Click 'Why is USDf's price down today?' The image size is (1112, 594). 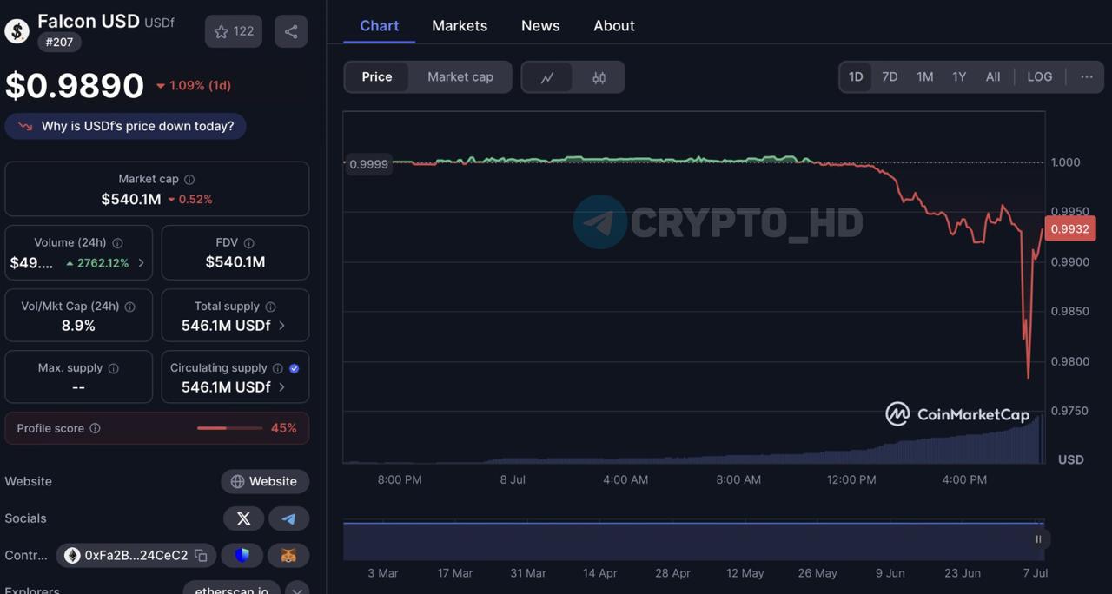pos(126,127)
